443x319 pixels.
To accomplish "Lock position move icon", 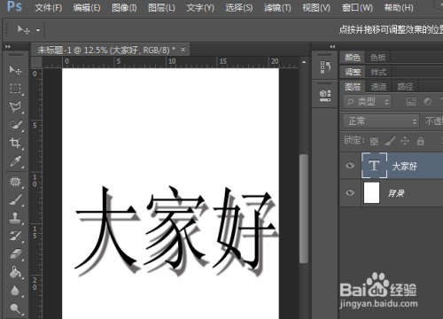I will 405,141.
